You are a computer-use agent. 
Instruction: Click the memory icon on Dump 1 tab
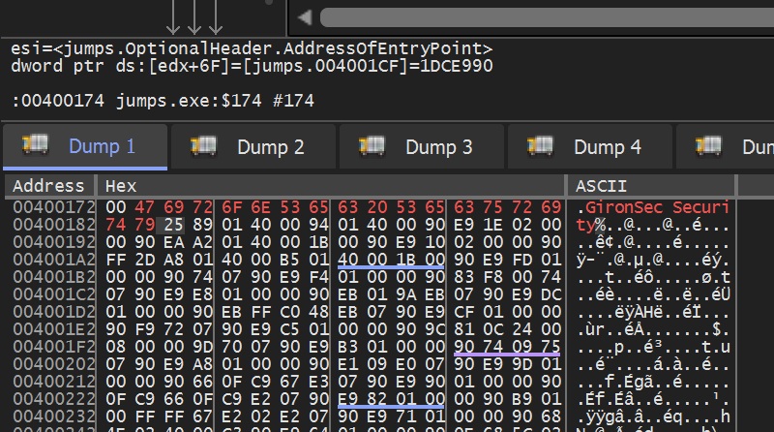[x=35, y=146]
